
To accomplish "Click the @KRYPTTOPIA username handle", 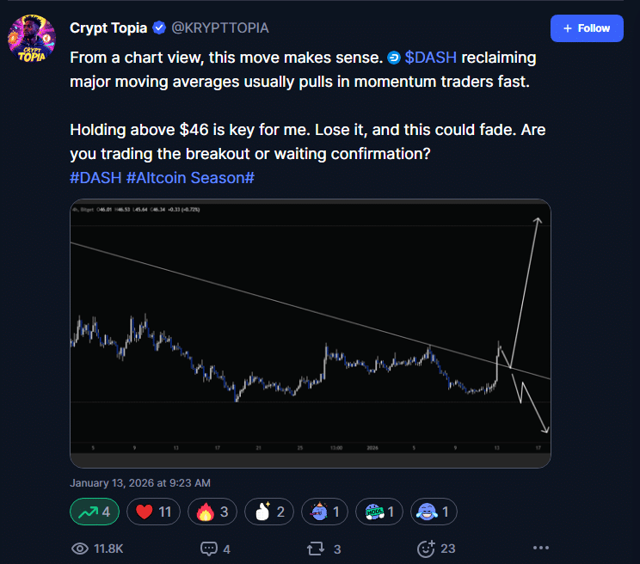I will (x=221, y=28).
